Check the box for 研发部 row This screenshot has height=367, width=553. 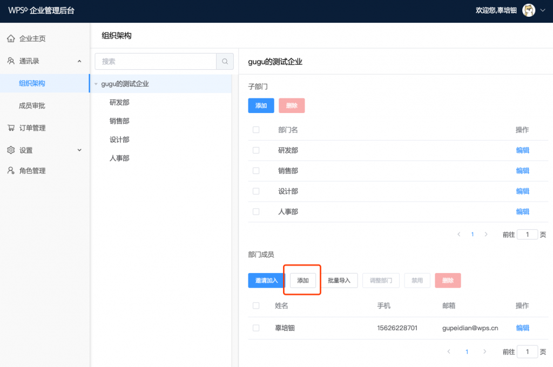point(256,150)
